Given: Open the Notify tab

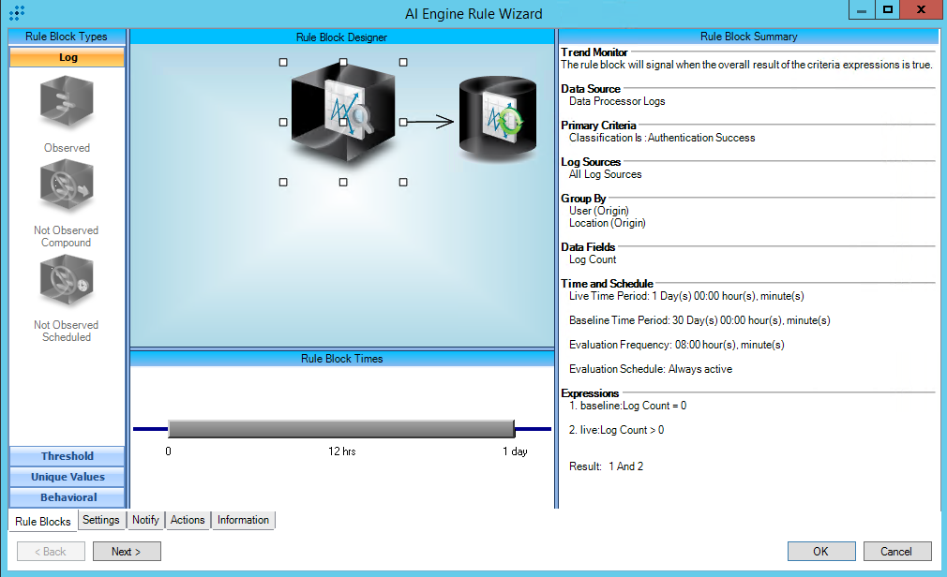Looking at the screenshot, I should point(145,520).
